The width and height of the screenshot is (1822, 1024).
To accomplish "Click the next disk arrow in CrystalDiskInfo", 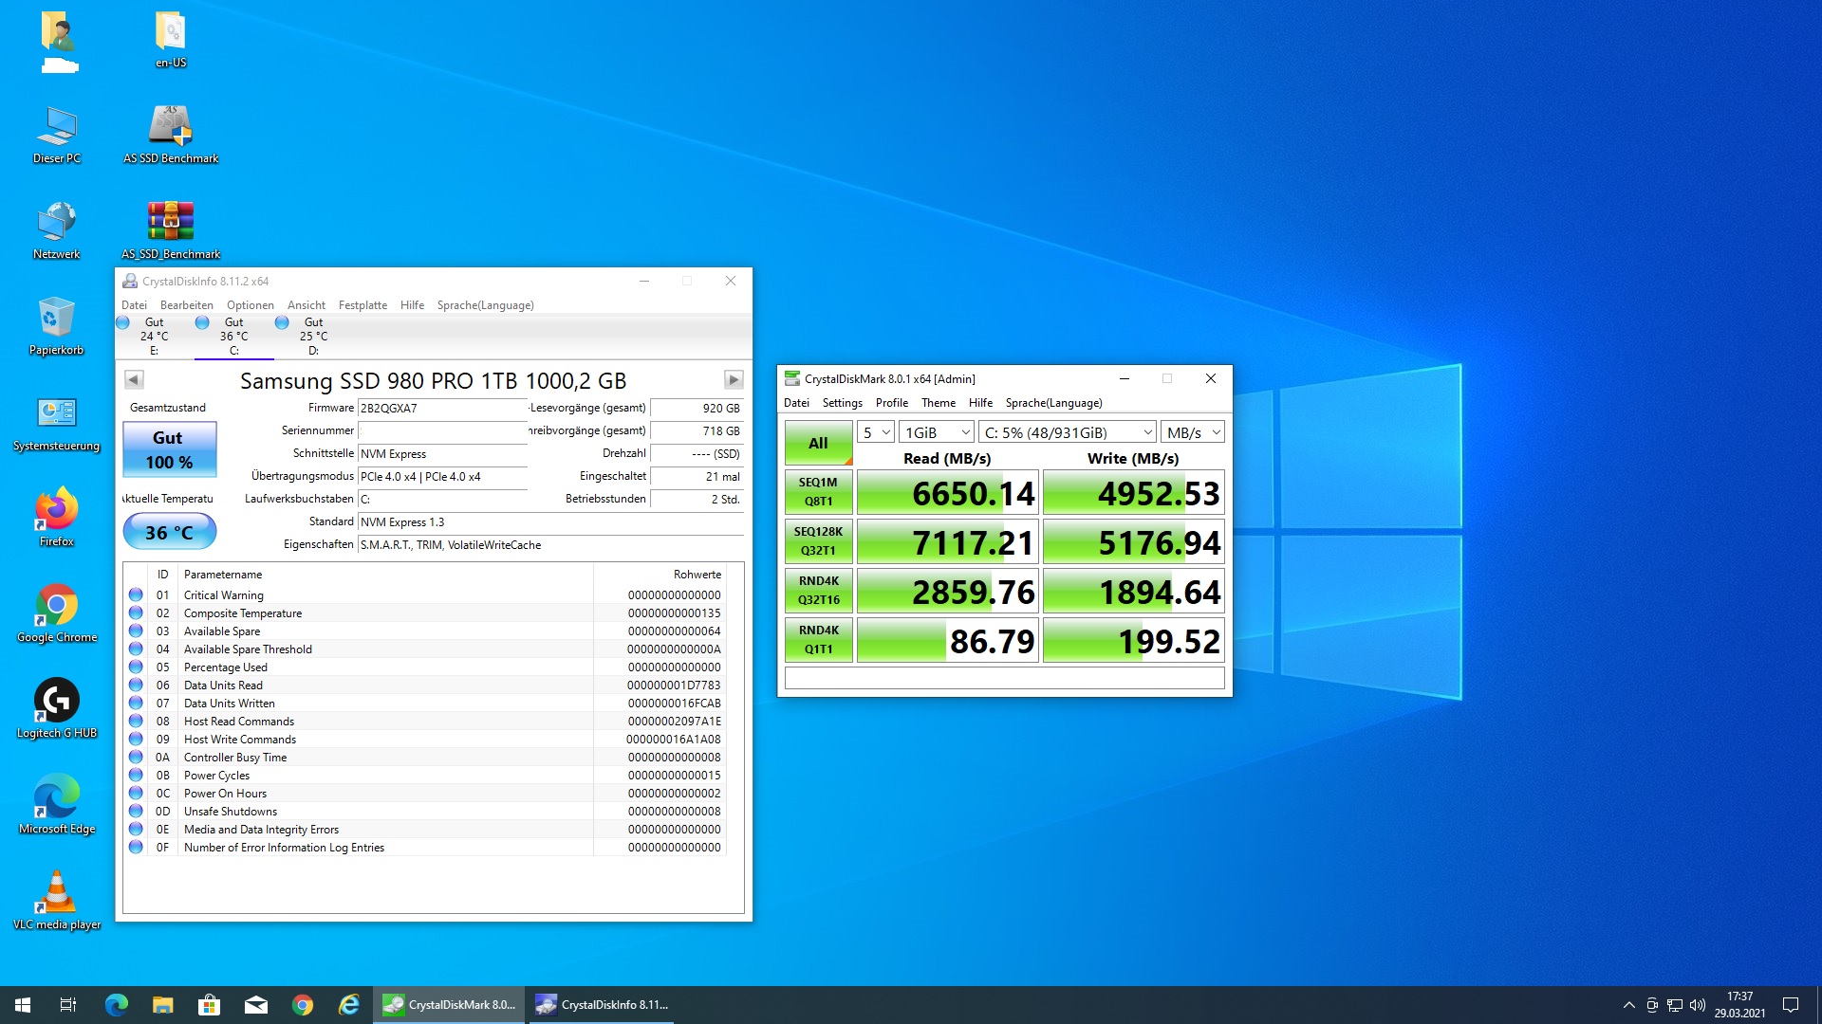I will pos(733,380).
